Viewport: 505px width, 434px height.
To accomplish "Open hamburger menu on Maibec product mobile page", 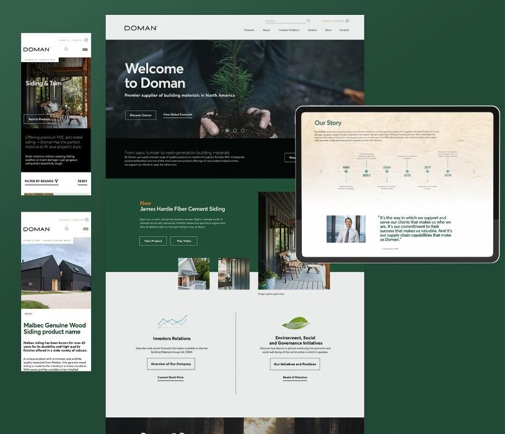I will 85,229.
